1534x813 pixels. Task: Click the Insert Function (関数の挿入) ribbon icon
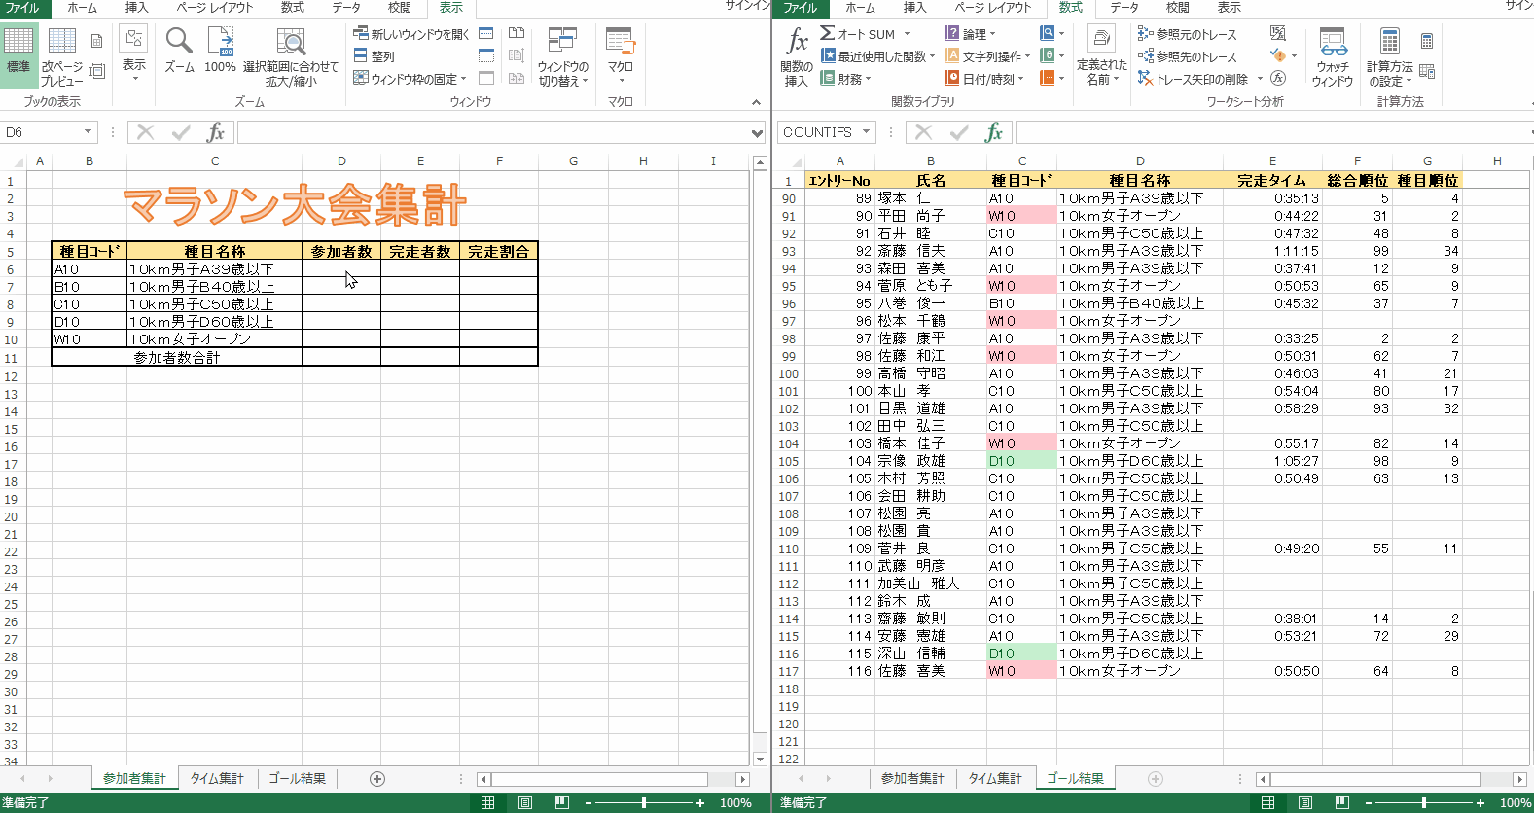click(x=797, y=56)
